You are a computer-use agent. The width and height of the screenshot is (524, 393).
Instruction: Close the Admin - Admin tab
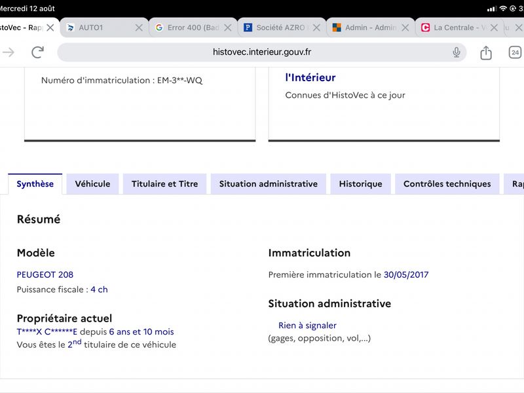(x=405, y=28)
